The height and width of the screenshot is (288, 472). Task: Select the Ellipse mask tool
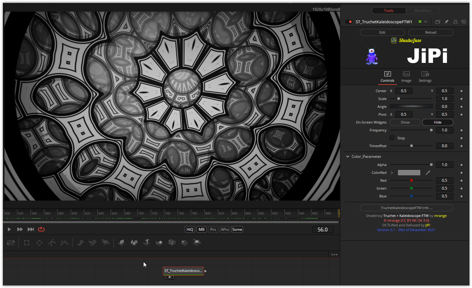coord(39,243)
